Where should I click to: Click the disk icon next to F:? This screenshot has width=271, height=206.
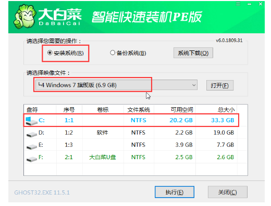(x=32, y=159)
